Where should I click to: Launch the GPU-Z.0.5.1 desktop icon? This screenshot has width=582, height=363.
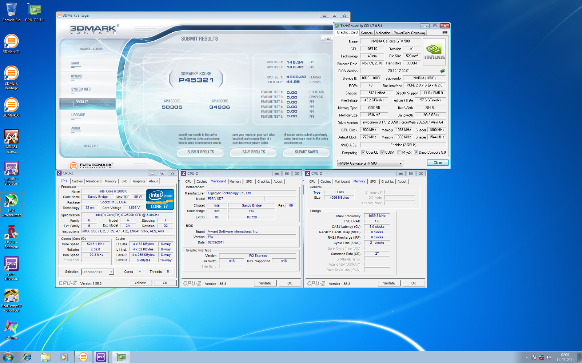coord(35,12)
